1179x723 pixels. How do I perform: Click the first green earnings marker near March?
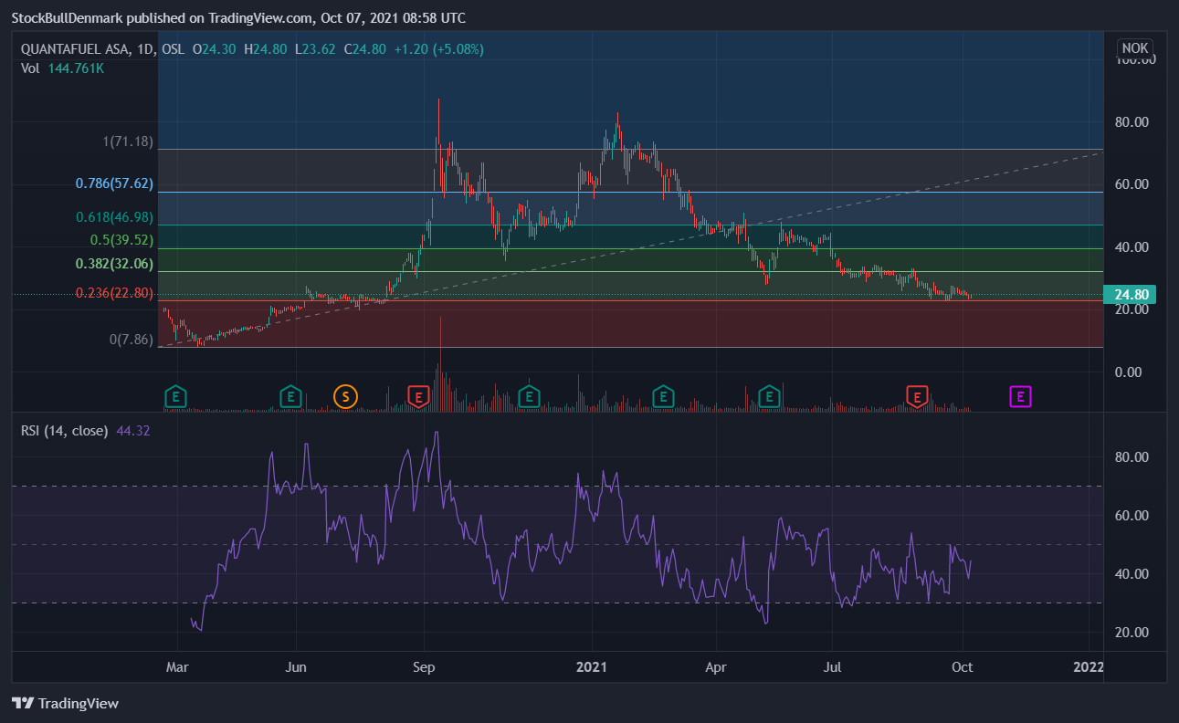click(176, 396)
